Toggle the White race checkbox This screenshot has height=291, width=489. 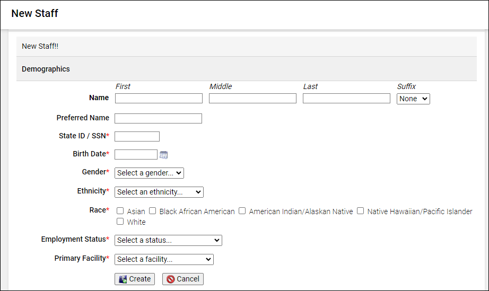(120, 222)
